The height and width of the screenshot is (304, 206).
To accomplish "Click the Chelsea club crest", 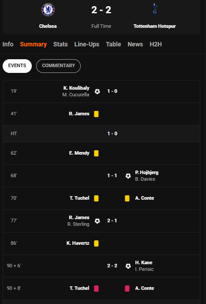I will point(48,10).
